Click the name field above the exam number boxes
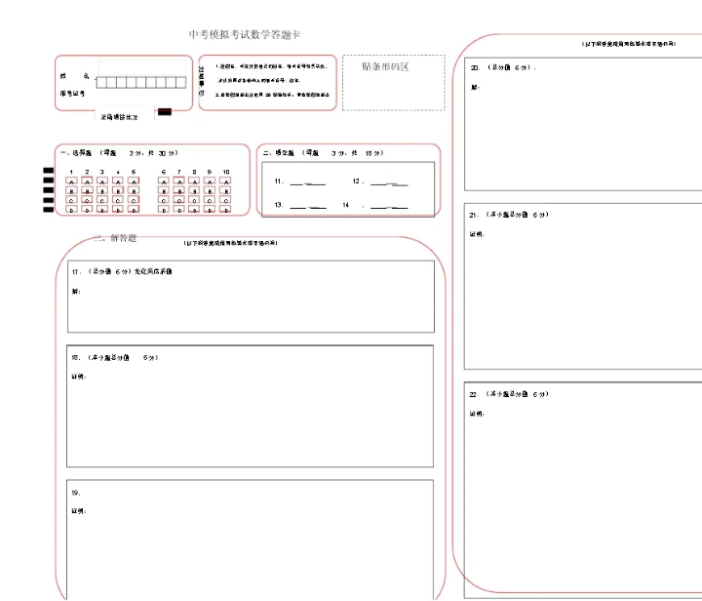Screen dimensions: 702x601 pos(141,67)
